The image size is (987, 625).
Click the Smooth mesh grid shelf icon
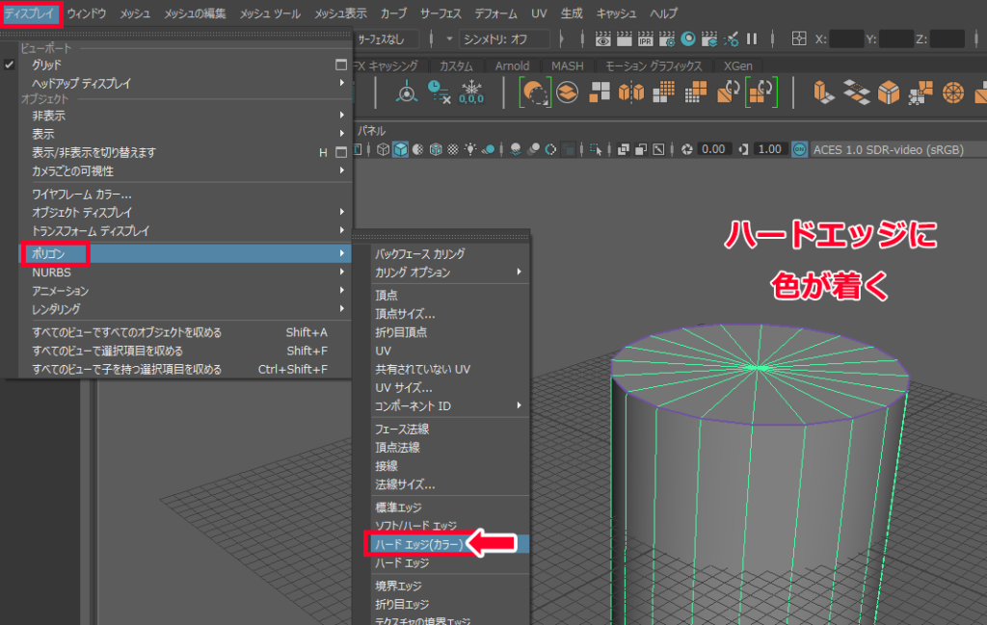point(663,92)
